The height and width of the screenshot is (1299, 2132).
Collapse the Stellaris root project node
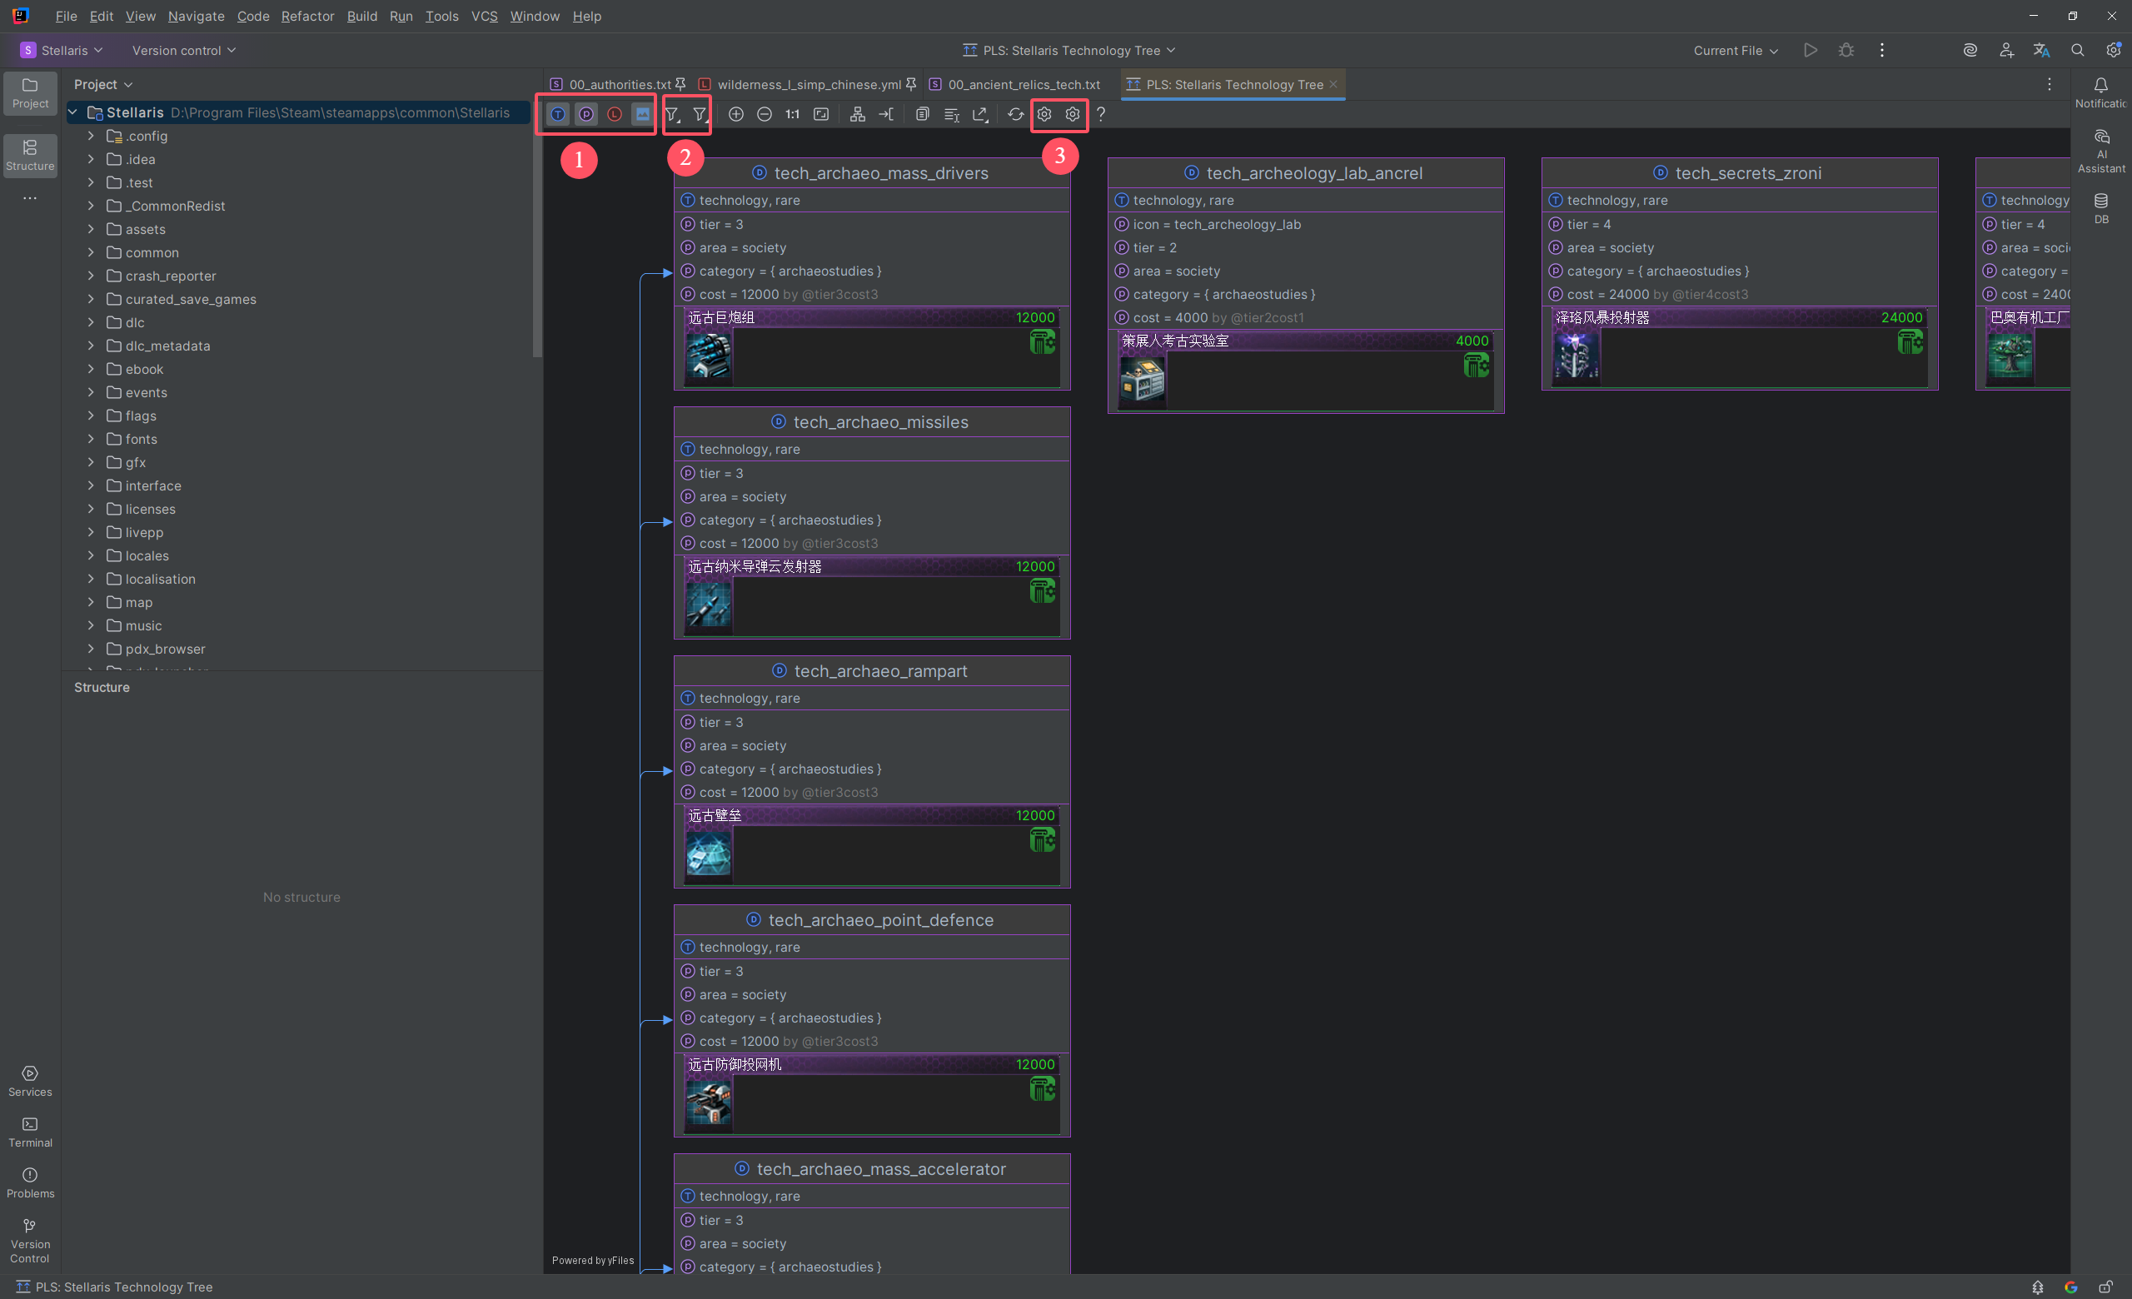[73, 112]
